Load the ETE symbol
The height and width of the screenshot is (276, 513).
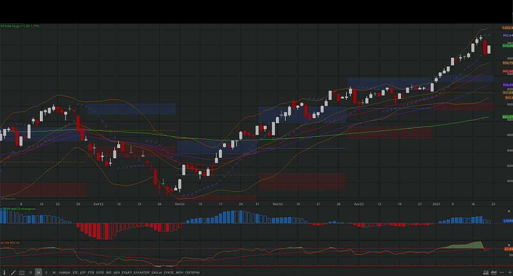click(x=75, y=272)
